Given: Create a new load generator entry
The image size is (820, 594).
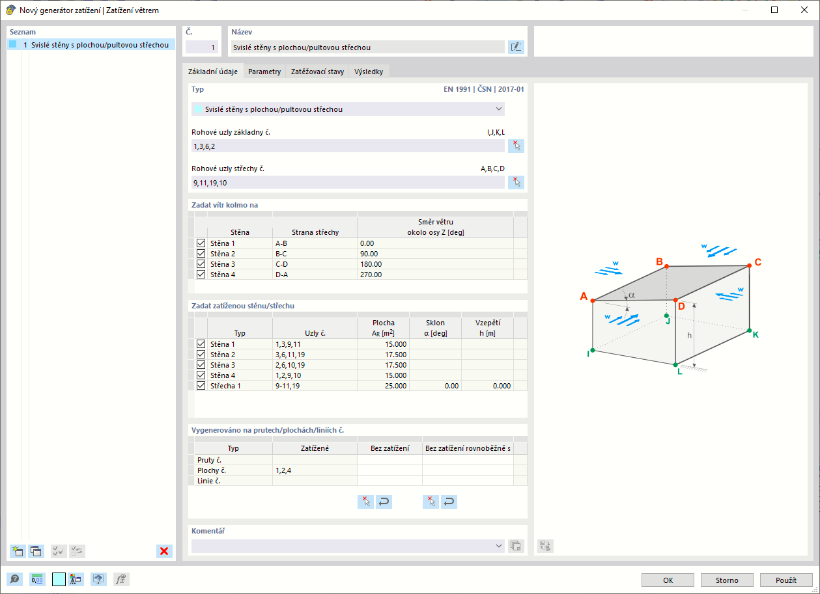Looking at the screenshot, I should 18,551.
